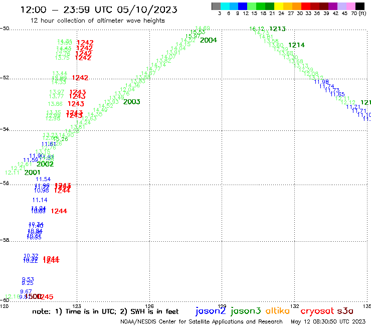Click the blue wave height value 11.14
The width and height of the screenshot is (371, 326).
pyautogui.click(x=40, y=200)
